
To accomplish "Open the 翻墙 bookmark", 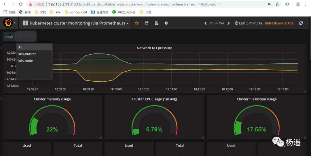I will (25, 12).
